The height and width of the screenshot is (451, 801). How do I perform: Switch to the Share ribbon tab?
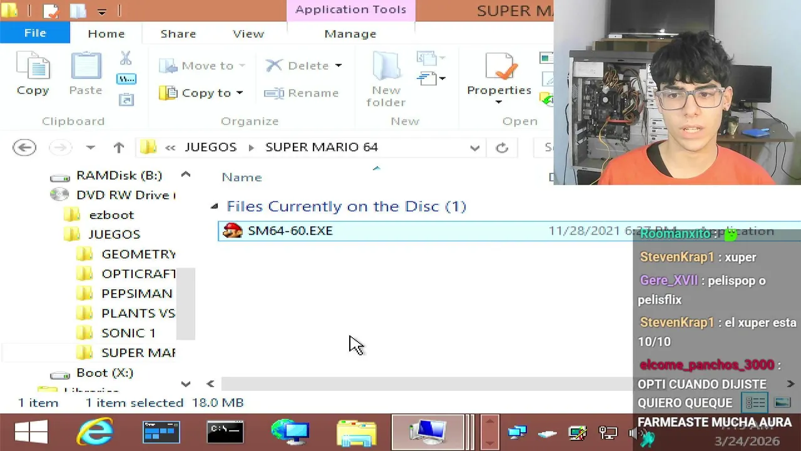pos(178,34)
